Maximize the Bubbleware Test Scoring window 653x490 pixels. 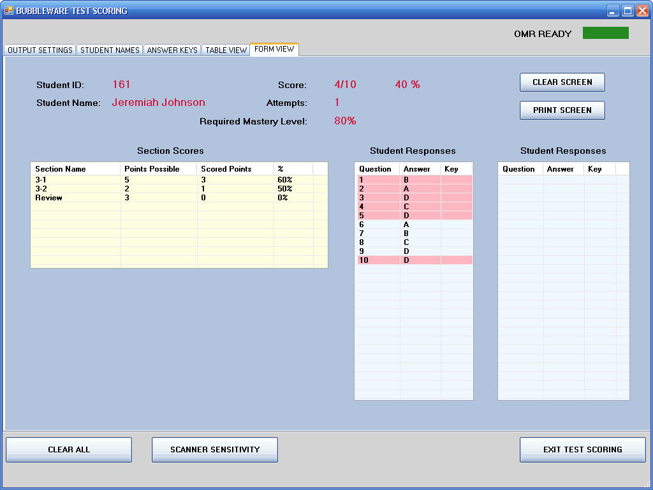pos(627,10)
